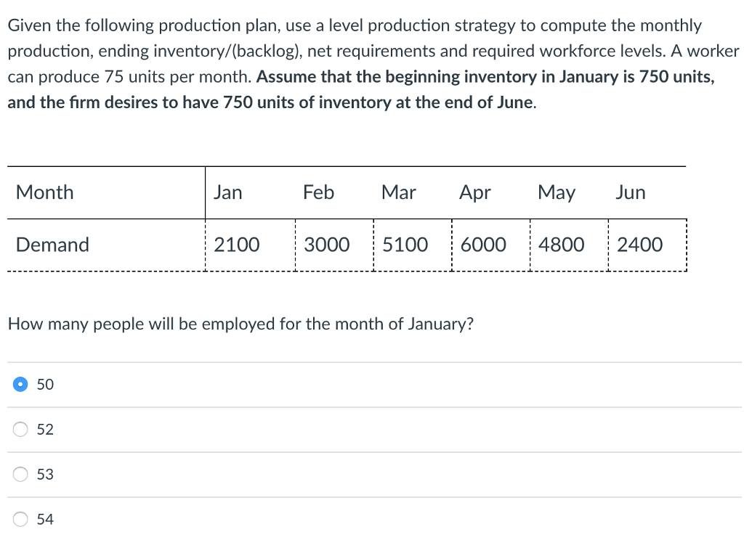
Task: Choose the 54 answer choice
Action: [x=44, y=520]
